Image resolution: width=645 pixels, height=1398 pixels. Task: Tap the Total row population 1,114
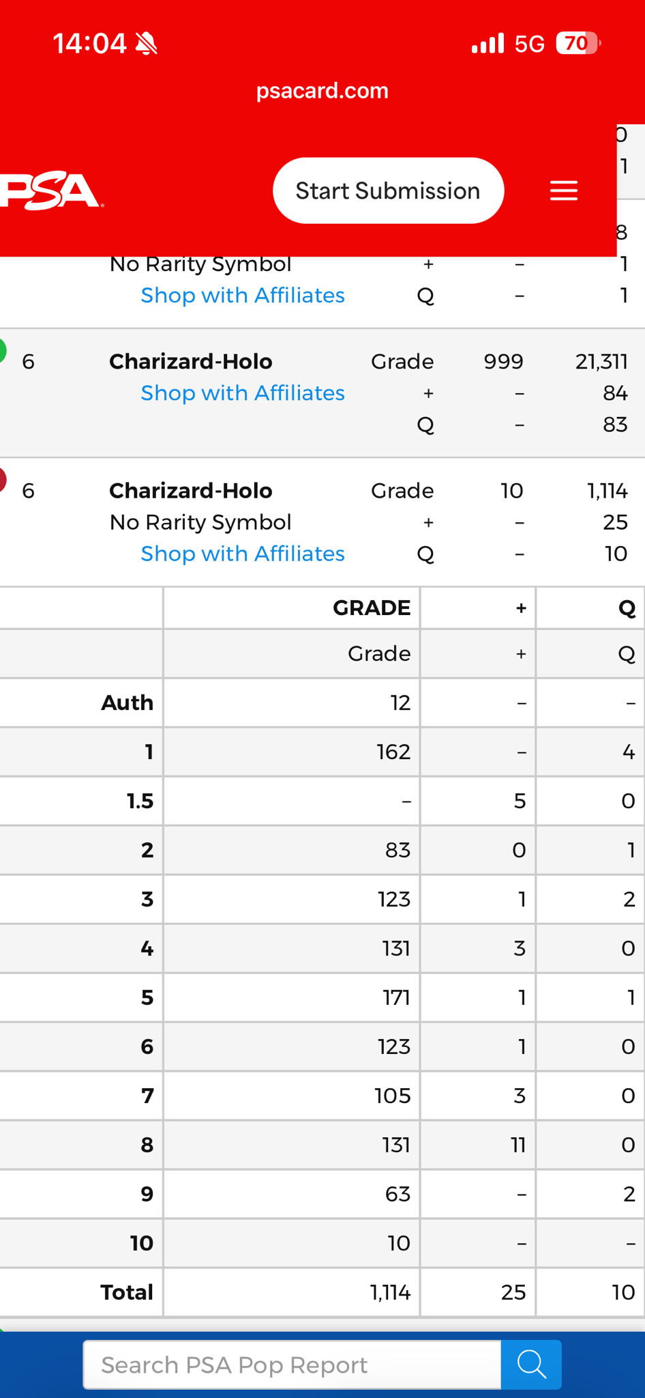[x=390, y=1292]
